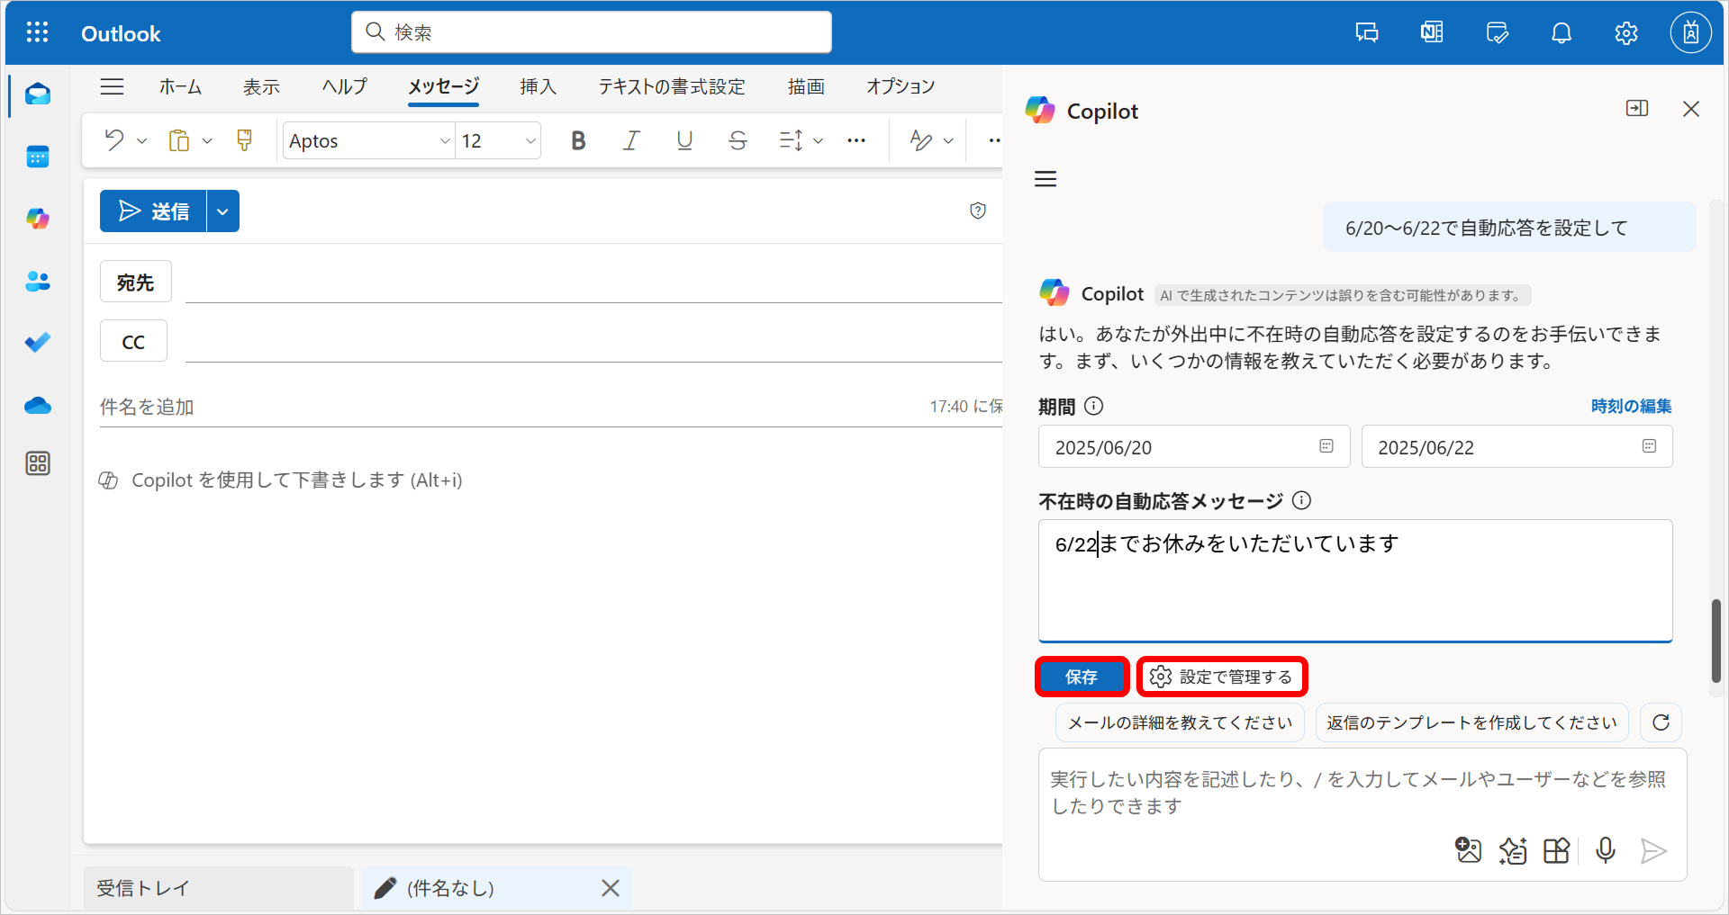
Task: Click the Paste clipboard icon
Action: [179, 140]
